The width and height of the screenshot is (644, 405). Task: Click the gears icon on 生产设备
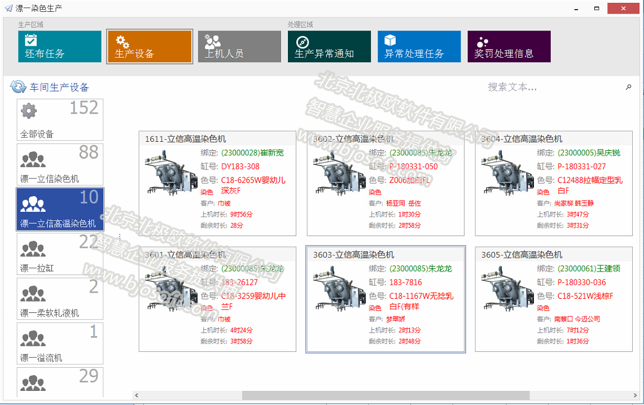pos(122,41)
